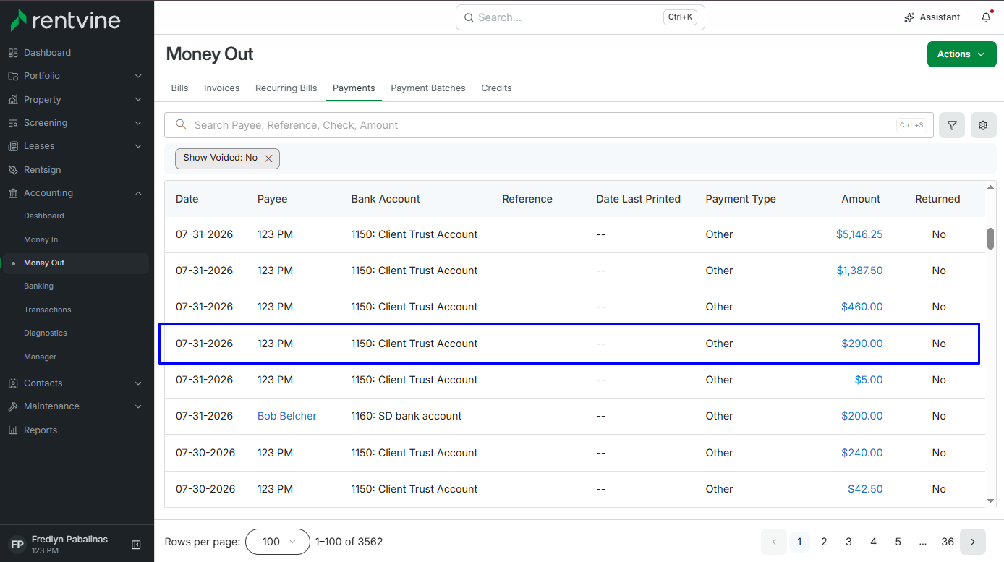Viewport: 1004px width, 562px height.
Task: Click the Maintenance hammer icon
Action: click(13, 406)
